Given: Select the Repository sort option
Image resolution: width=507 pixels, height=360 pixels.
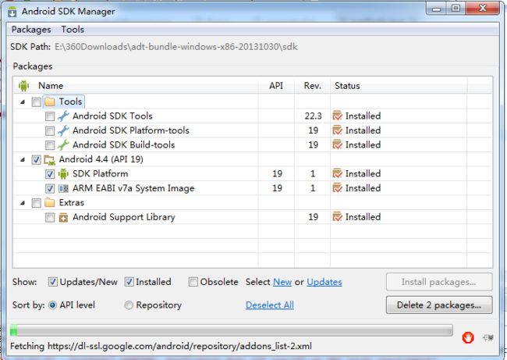Looking at the screenshot, I should pos(129,305).
